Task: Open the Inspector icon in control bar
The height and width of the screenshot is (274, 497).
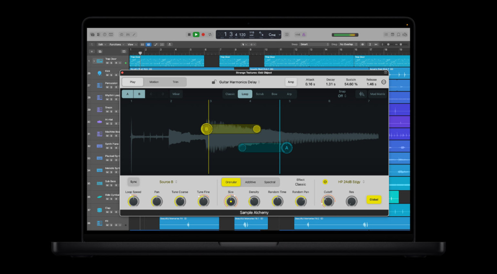Action: pos(98,34)
